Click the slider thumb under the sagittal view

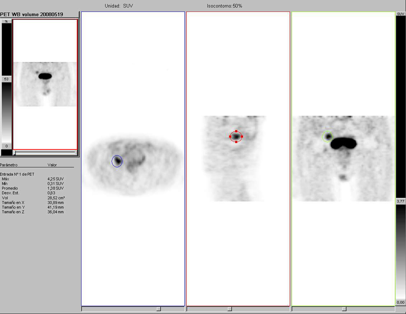point(230,309)
